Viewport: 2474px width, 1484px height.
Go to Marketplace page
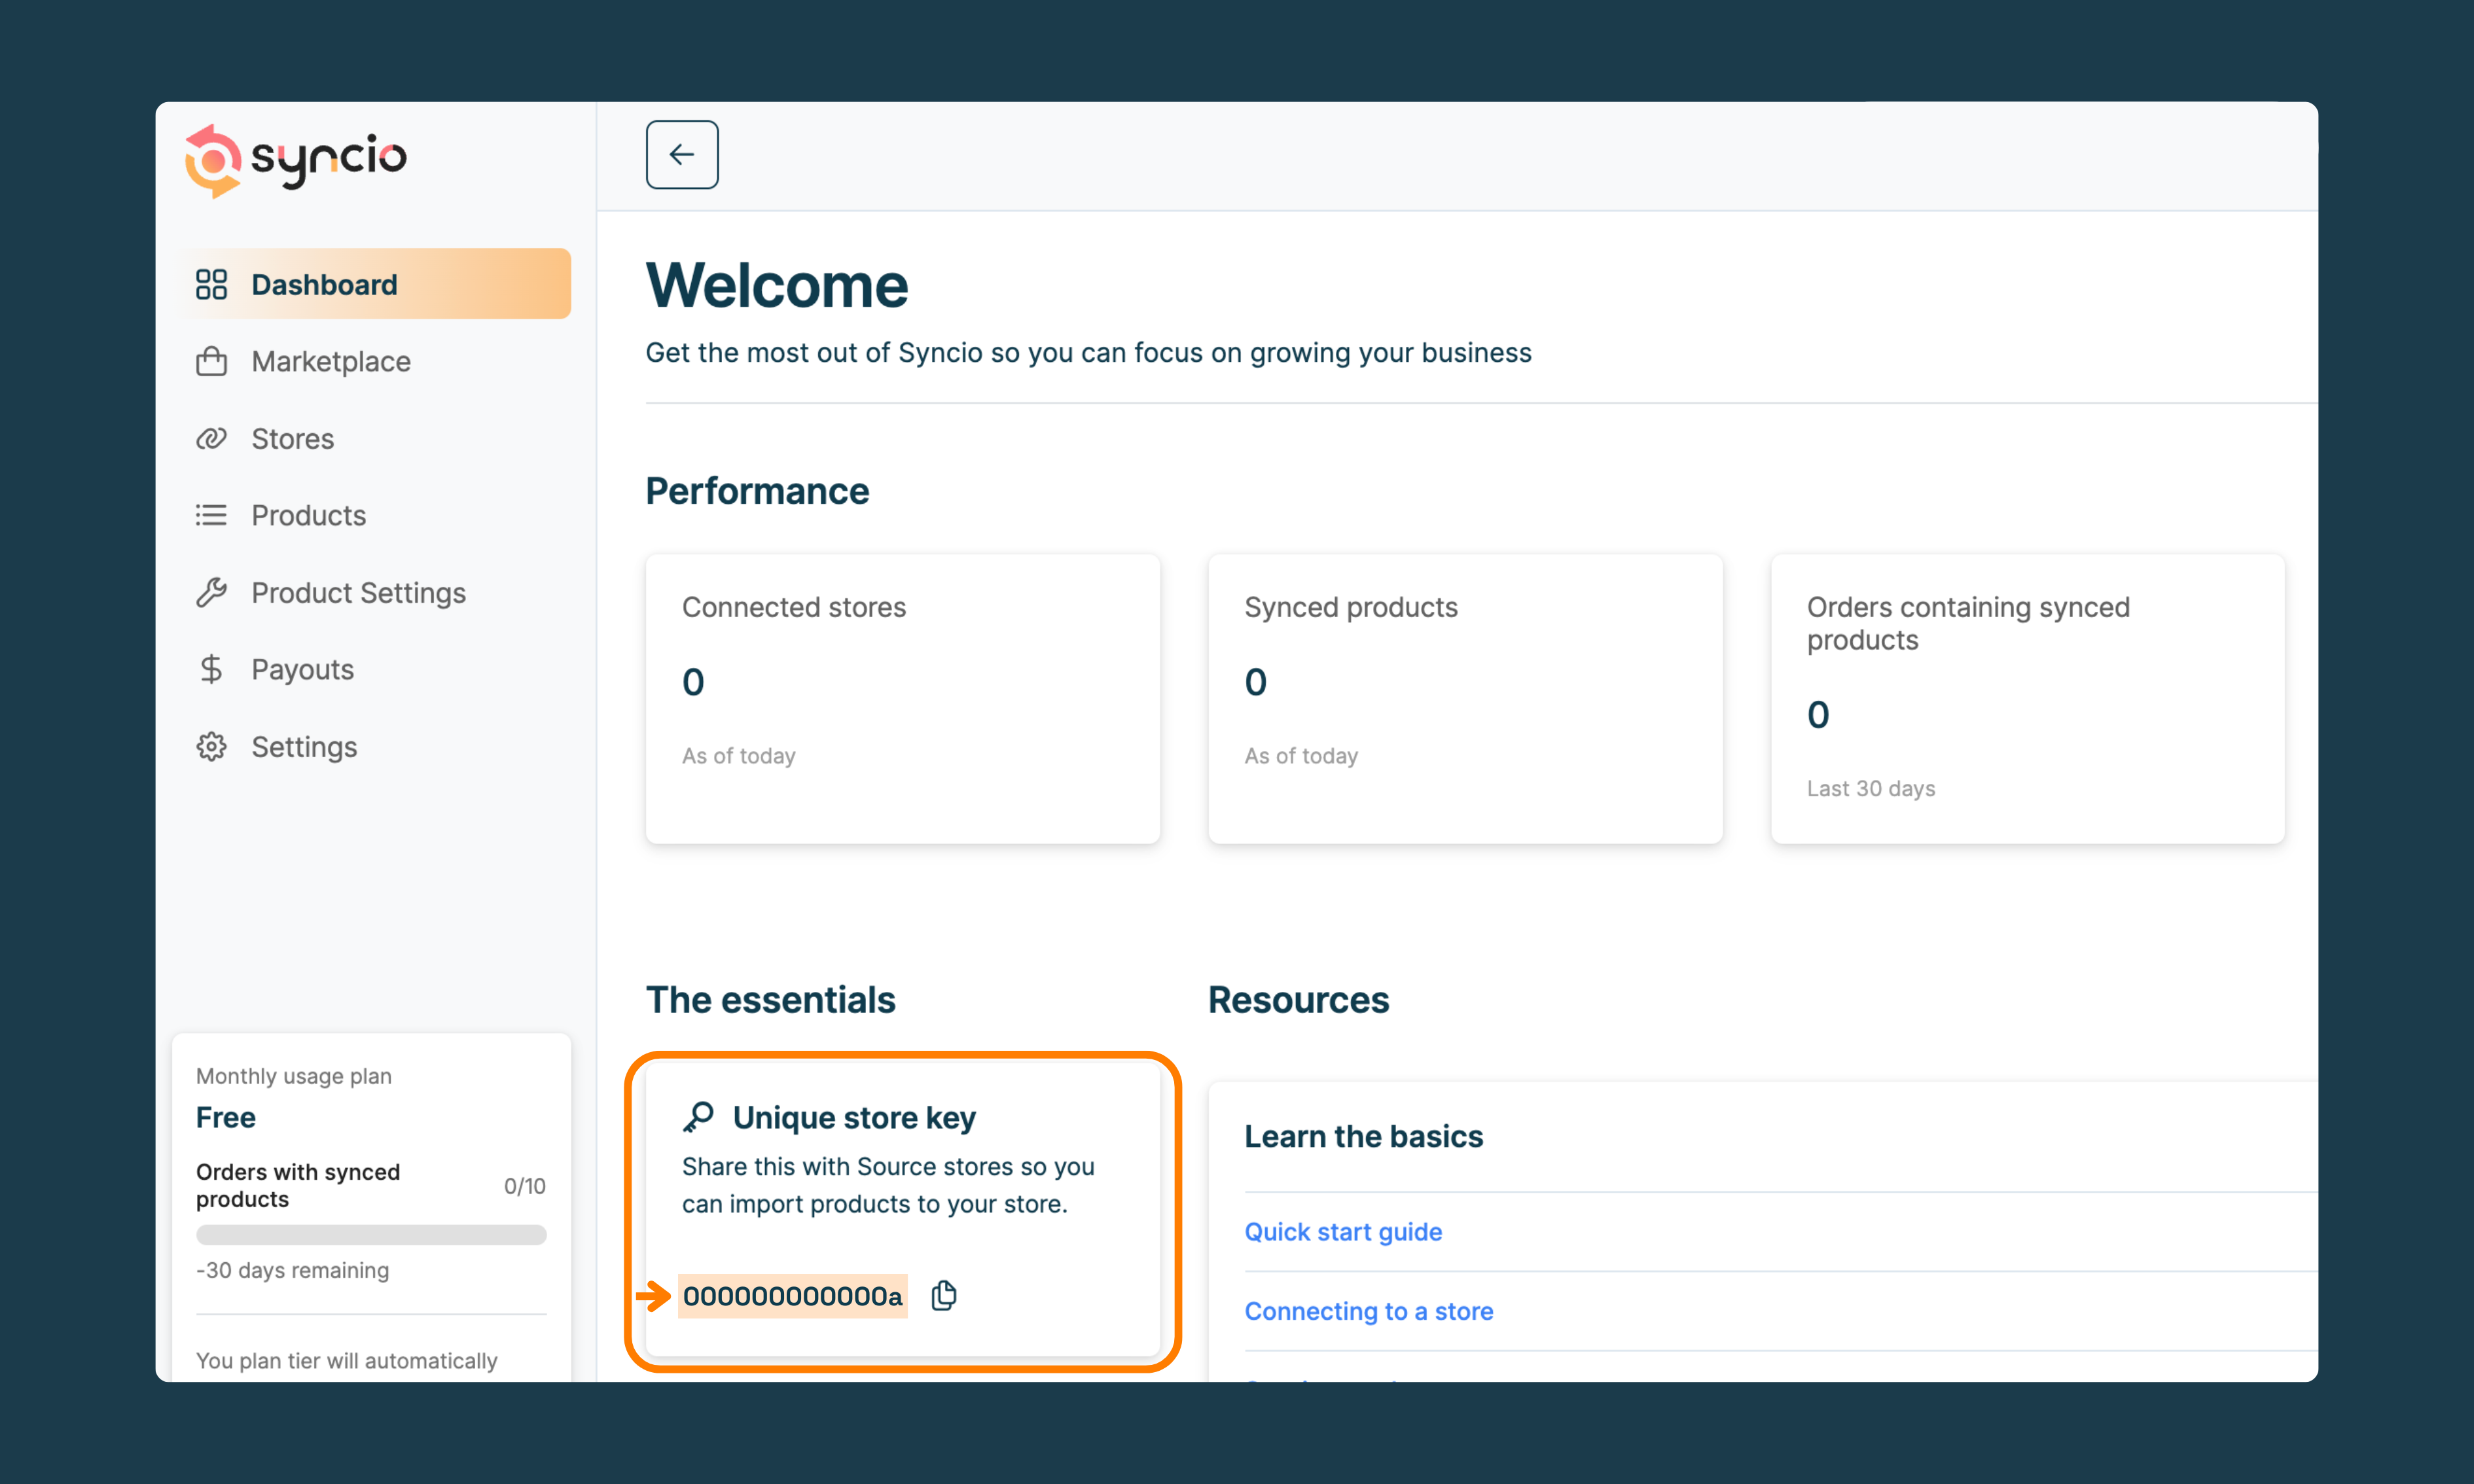click(x=330, y=361)
